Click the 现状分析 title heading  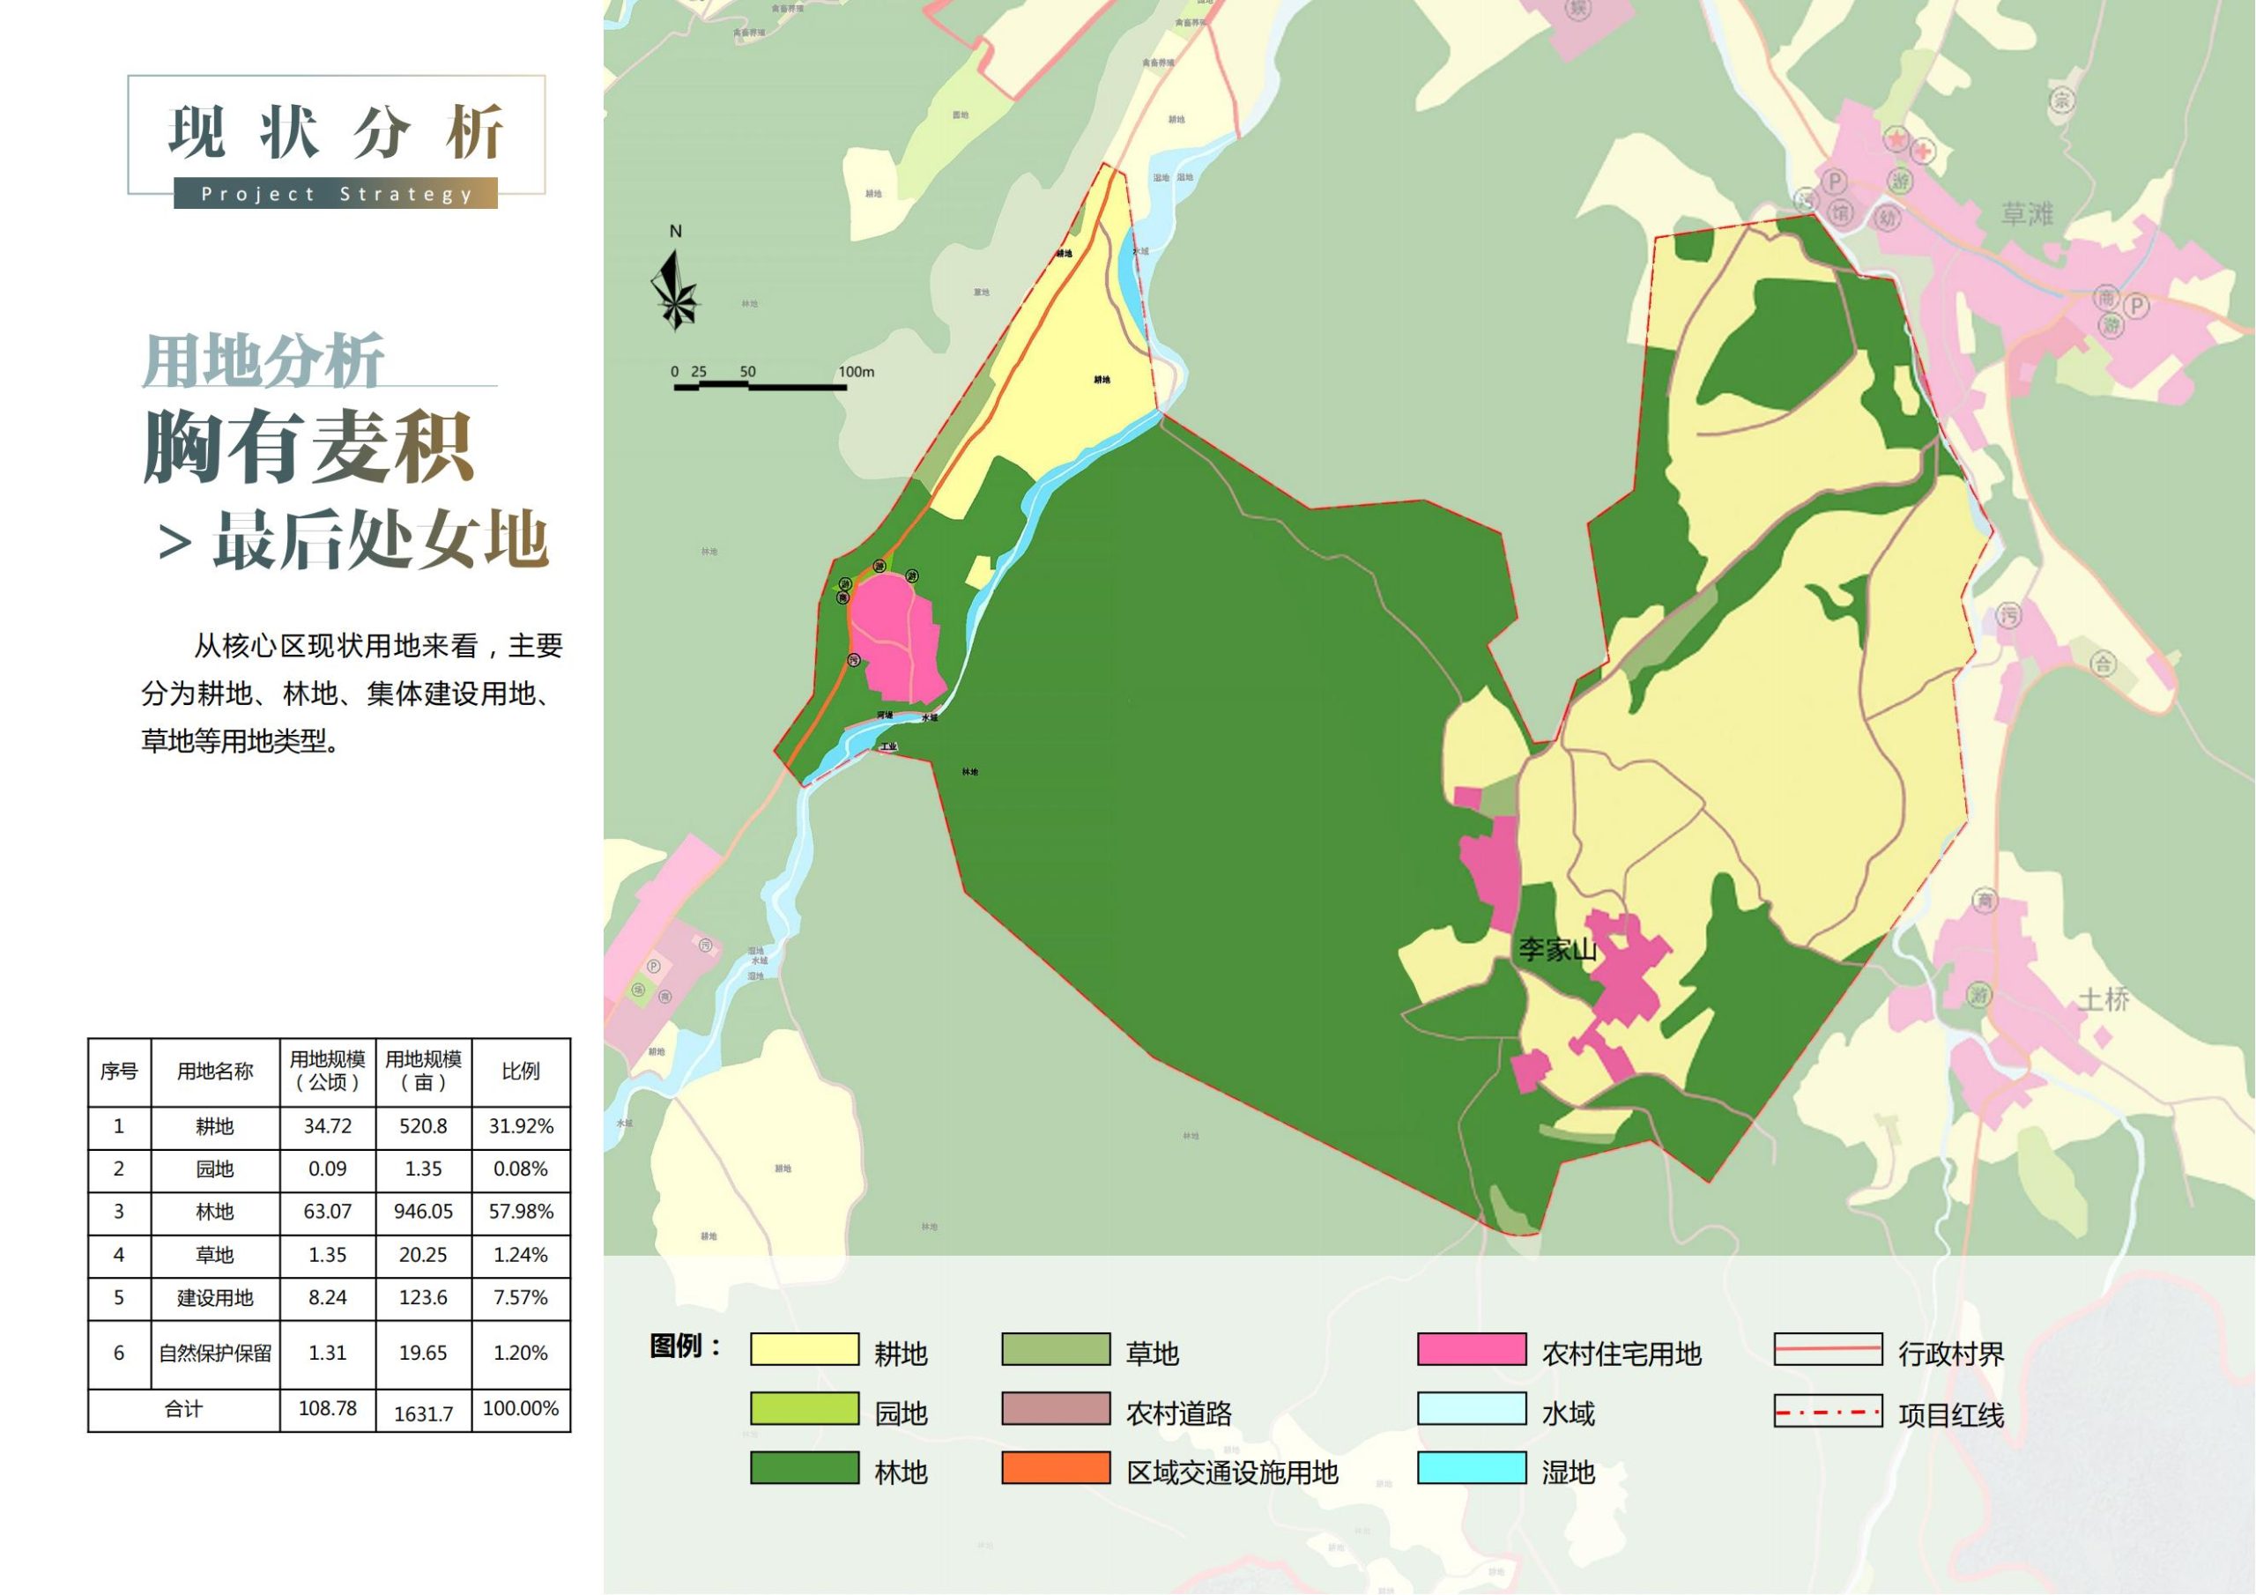tap(336, 131)
